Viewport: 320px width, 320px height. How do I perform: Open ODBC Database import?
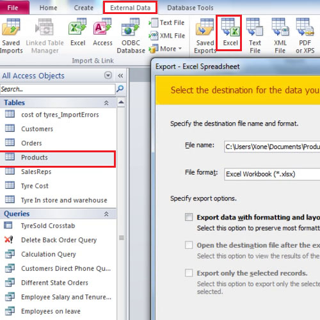tap(131, 36)
